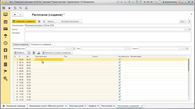The image size is (195, 109).
Task: Open gears administration section in sidebar
Action: click(x=5, y=78)
